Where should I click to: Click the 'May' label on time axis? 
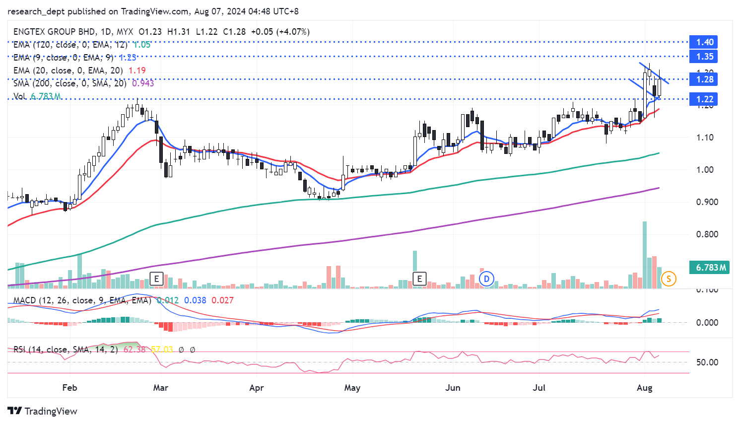[352, 388]
